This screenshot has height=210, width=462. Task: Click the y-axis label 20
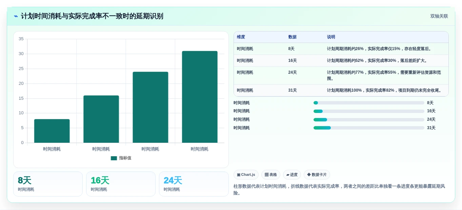coord(21,84)
